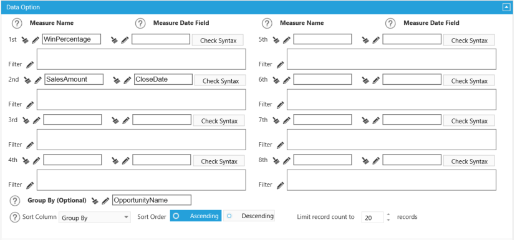515x240 pixels.
Task: Click the brush icon for 8th measure date field
Action: tap(365, 161)
